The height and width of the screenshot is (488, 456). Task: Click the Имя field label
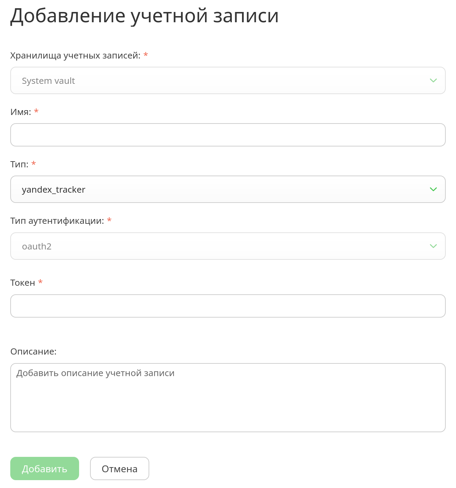click(21, 112)
